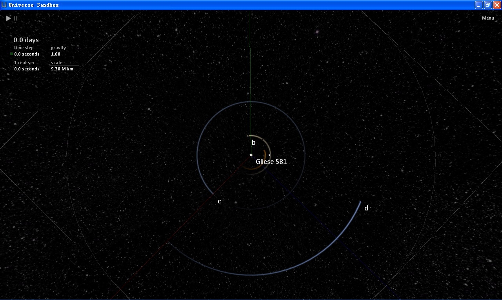Select planet d label

(x=366, y=208)
